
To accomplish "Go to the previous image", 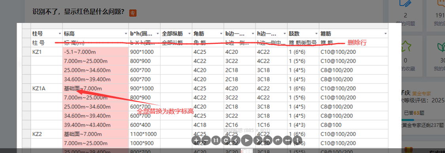I will tap(236, 140).
